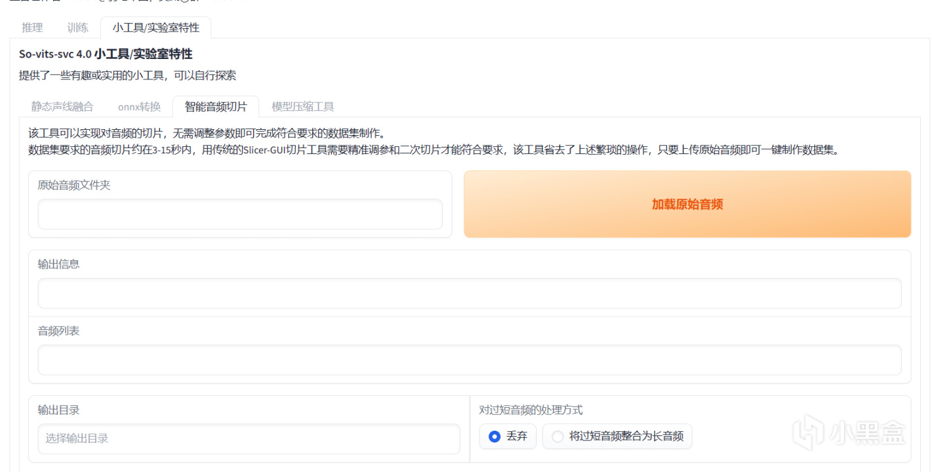Click the 该工具可以实现对音频的切片 description line
This screenshot has width=932, height=472.
point(207,134)
